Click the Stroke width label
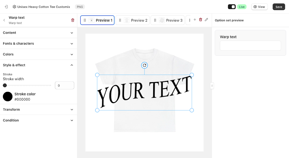The width and height of the screenshot is (289, 158). 13,79
